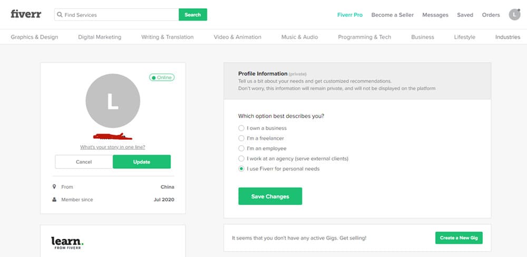The width and height of the screenshot is (527, 257).
Task: Click the Fiverr logo
Action: tap(26, 14)
